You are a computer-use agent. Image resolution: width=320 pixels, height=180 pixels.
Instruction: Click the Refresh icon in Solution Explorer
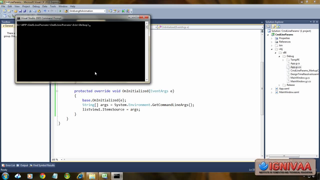[278, 26]
